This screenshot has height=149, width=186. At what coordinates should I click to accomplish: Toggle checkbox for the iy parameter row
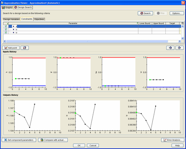(6, 32)
